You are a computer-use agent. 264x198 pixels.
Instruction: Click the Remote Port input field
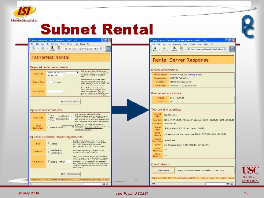click(71, 119)
